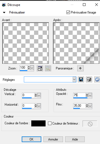Screen dimensions: 100x144
Task: Click the Annuler button
Action: tap(53, 139)
